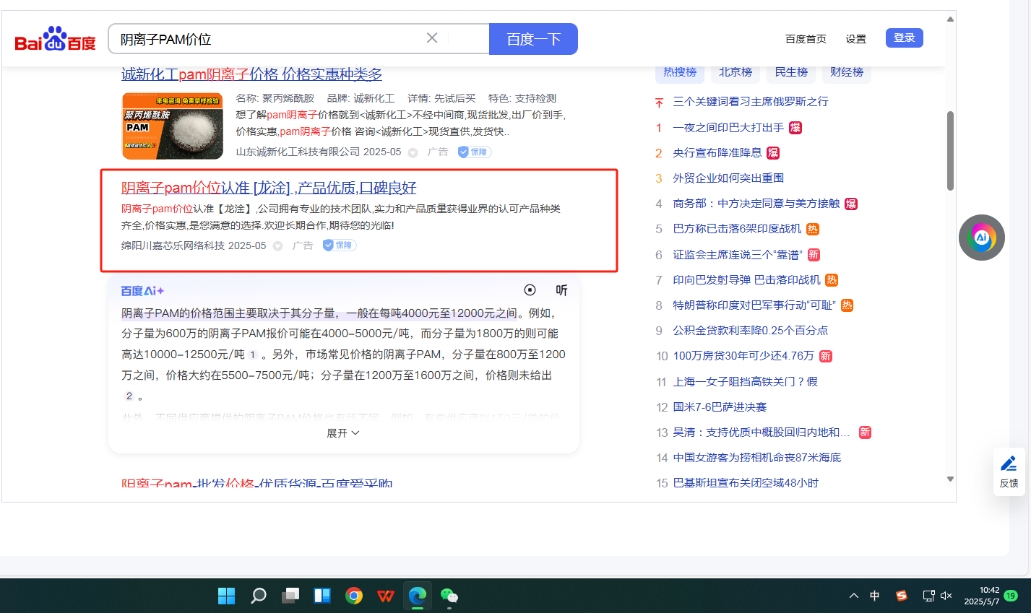Screen dimensions: 1031x613
Task: Click the stop circle icon in AI answer
Action: [x=530, y=290]
